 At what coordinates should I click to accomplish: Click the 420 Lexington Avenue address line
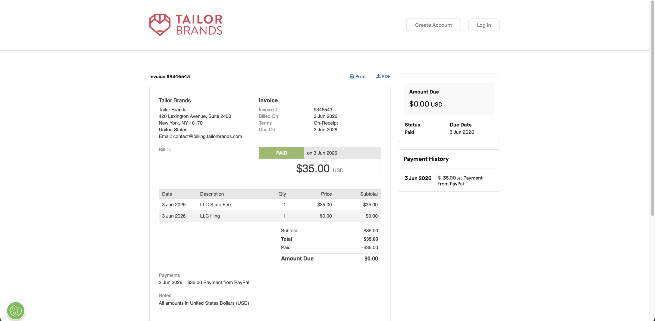point(195,116)
